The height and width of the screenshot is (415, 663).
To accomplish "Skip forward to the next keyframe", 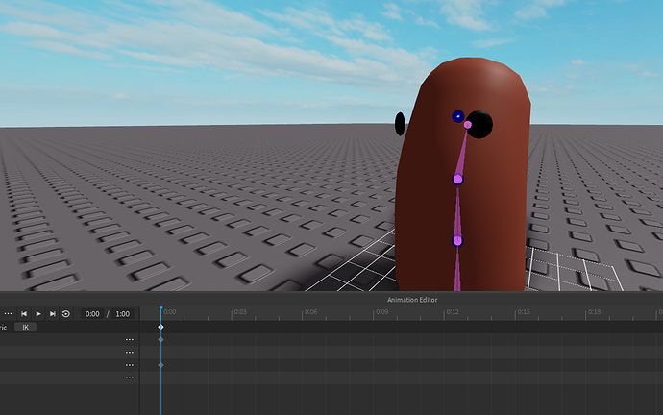I will (x=52, y=314).
